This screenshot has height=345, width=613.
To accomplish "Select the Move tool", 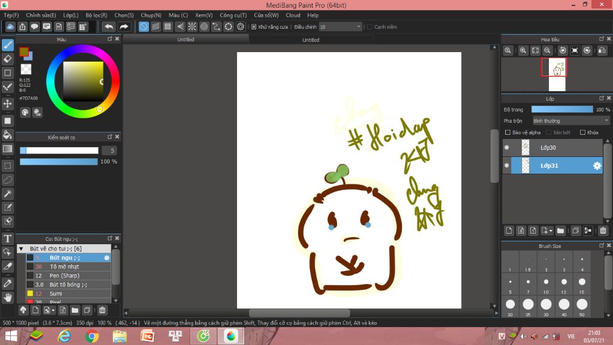I will click(x=8, y=104).
